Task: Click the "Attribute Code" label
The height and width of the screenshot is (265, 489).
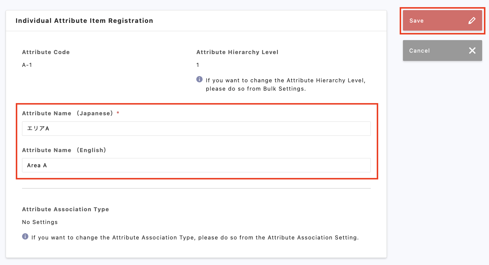Action: (46, 52)
